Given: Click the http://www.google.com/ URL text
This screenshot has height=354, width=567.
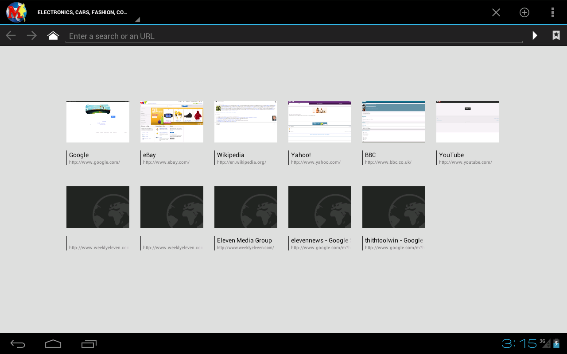Looking at the screenshot, I should (95, 162).
